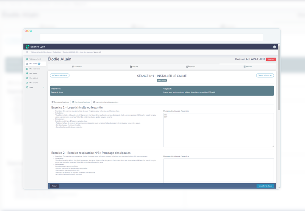Open Tableau de bord home icon in sidebar

click(27, 59)
